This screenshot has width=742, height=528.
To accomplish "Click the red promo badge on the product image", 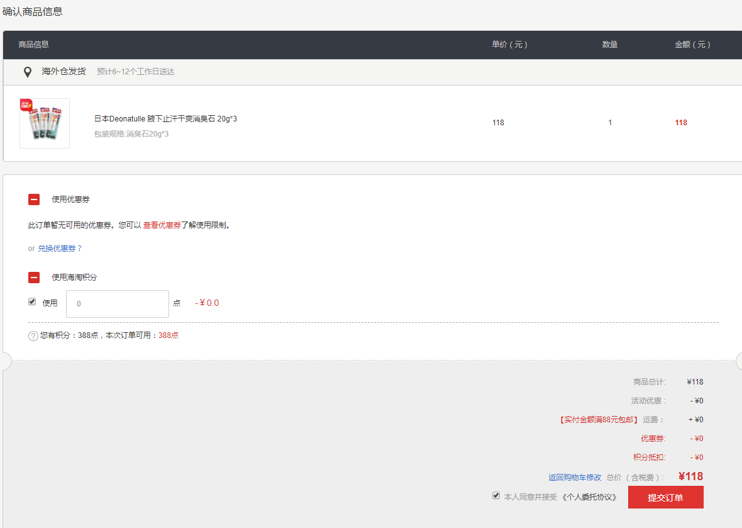I will pos(26,104).
